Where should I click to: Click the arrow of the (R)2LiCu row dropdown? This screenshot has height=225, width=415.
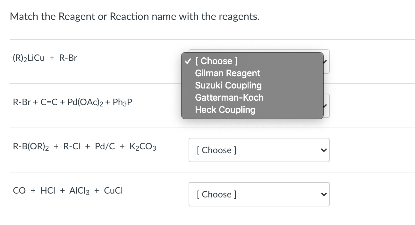[326, 62]
